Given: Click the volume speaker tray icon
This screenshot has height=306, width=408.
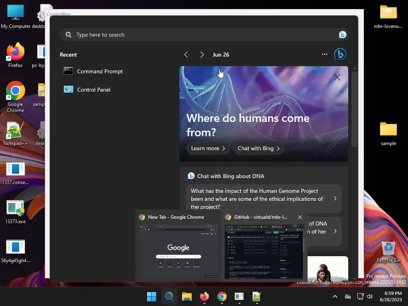Looking at the screenshot, I should coord(369,296).
